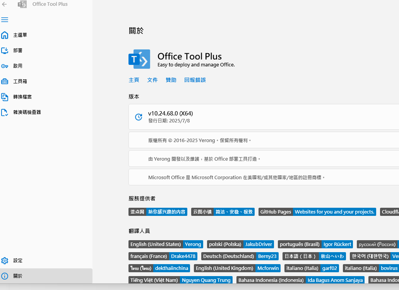This screenshot has height=290, width=399.
Task: Click the 版權所有 2016-2025 Yerong copyright line
Action: [x=200, y=141]
